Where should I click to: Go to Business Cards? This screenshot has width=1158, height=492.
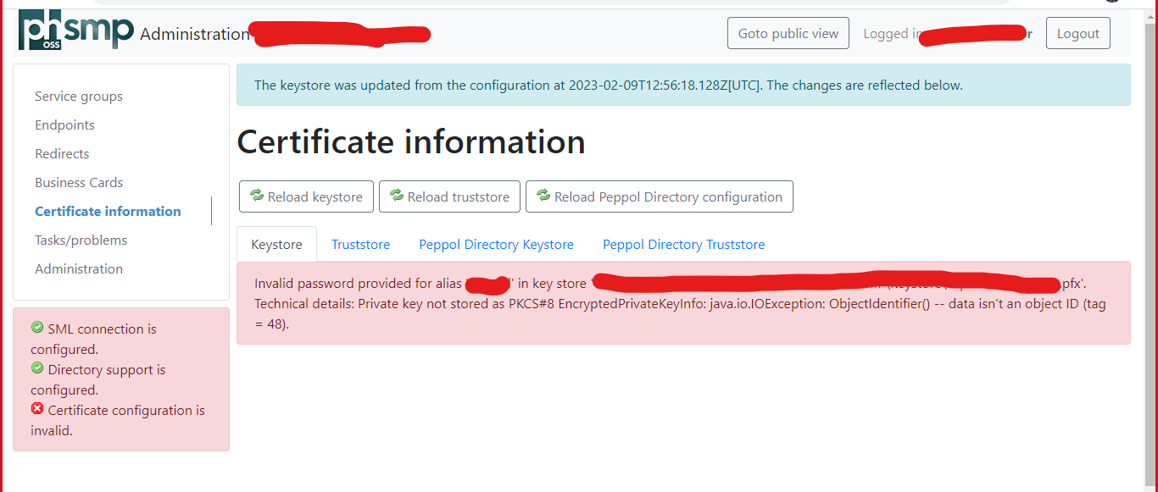point(79,182)
